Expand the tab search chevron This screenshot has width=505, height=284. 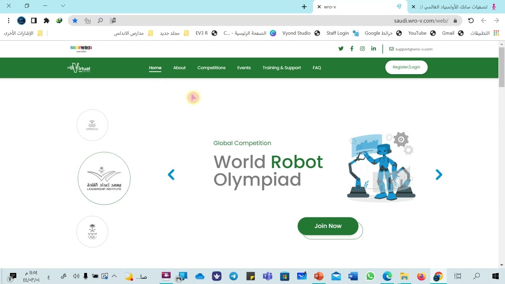63,6
